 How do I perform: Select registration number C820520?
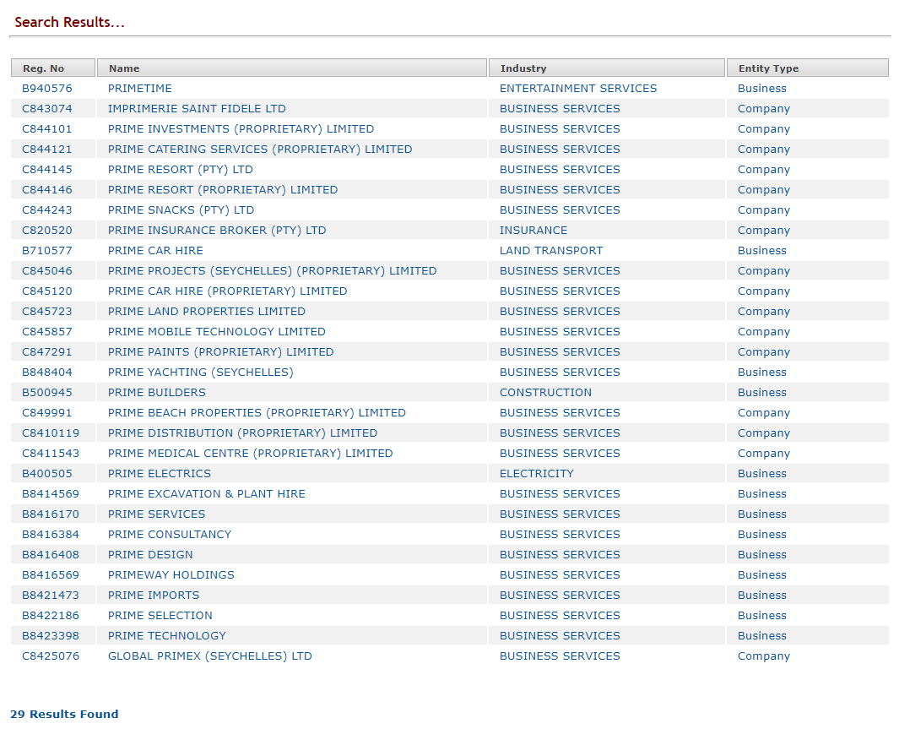(47, 230)
